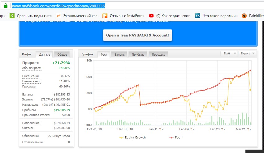Click the blue FX bookmark icon

[198, 16]
